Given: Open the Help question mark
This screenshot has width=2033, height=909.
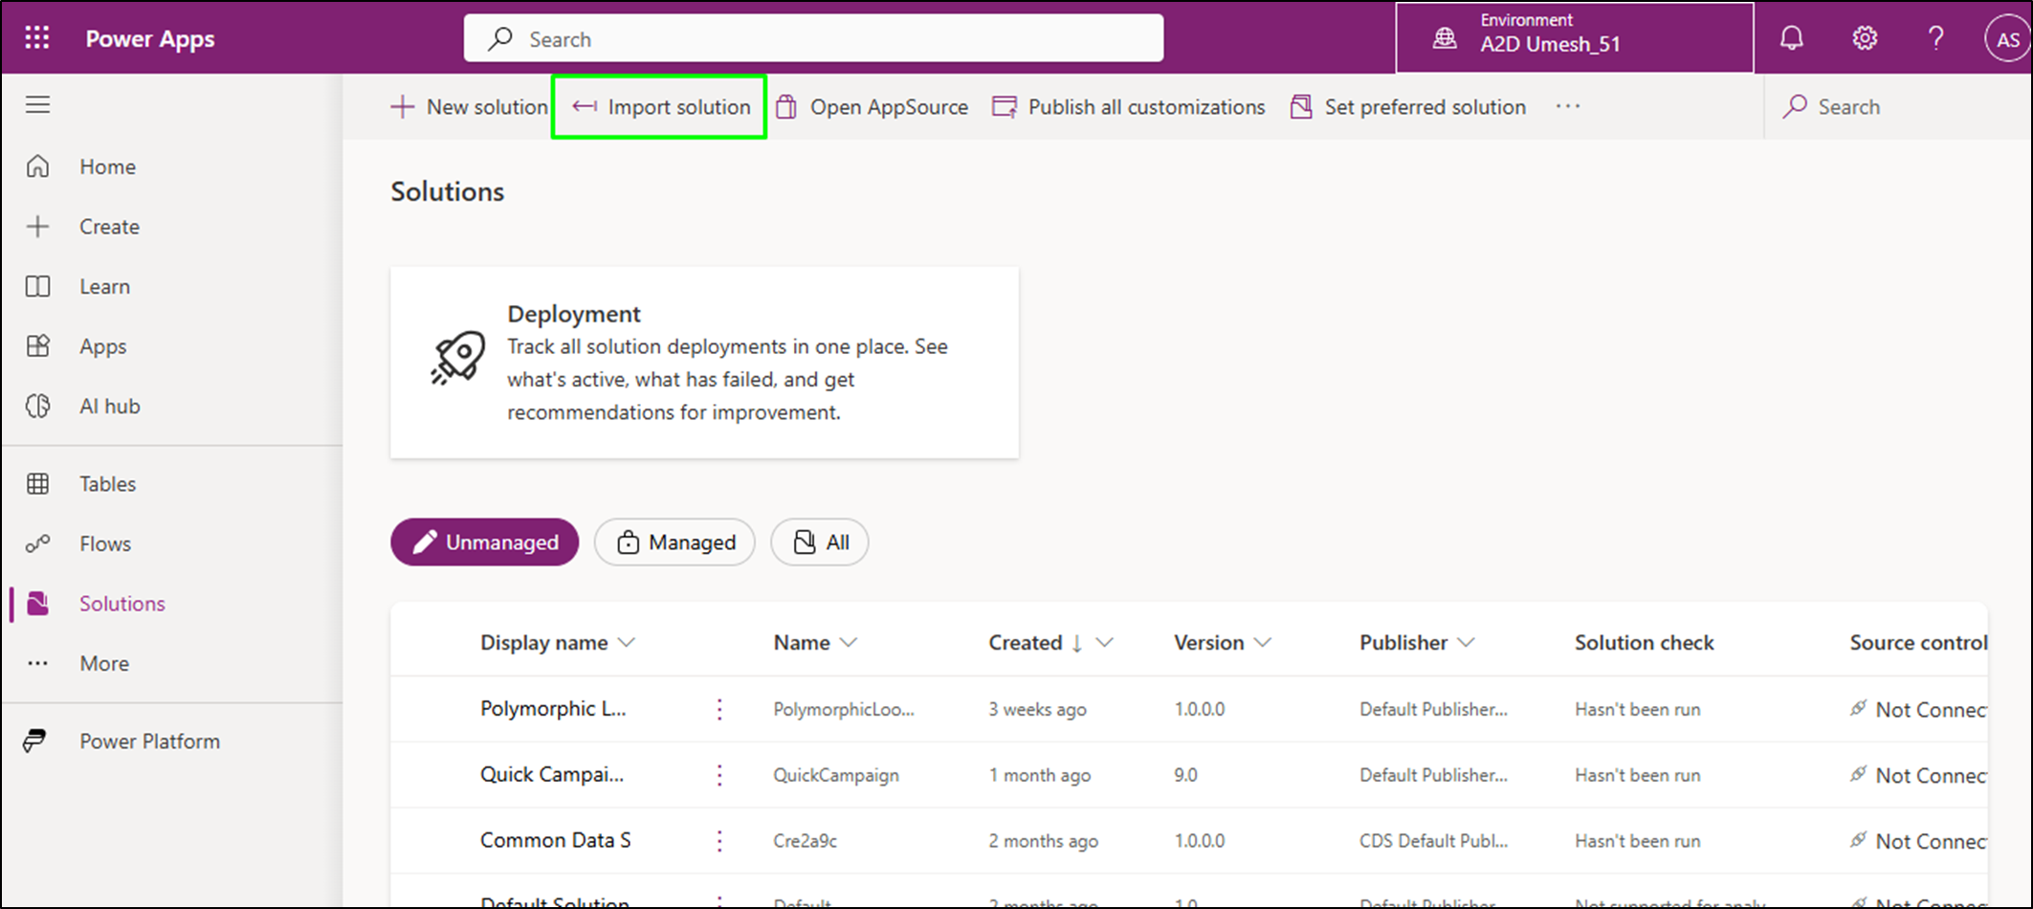Looking at the screenshot, I should [x=1935, y=37].
